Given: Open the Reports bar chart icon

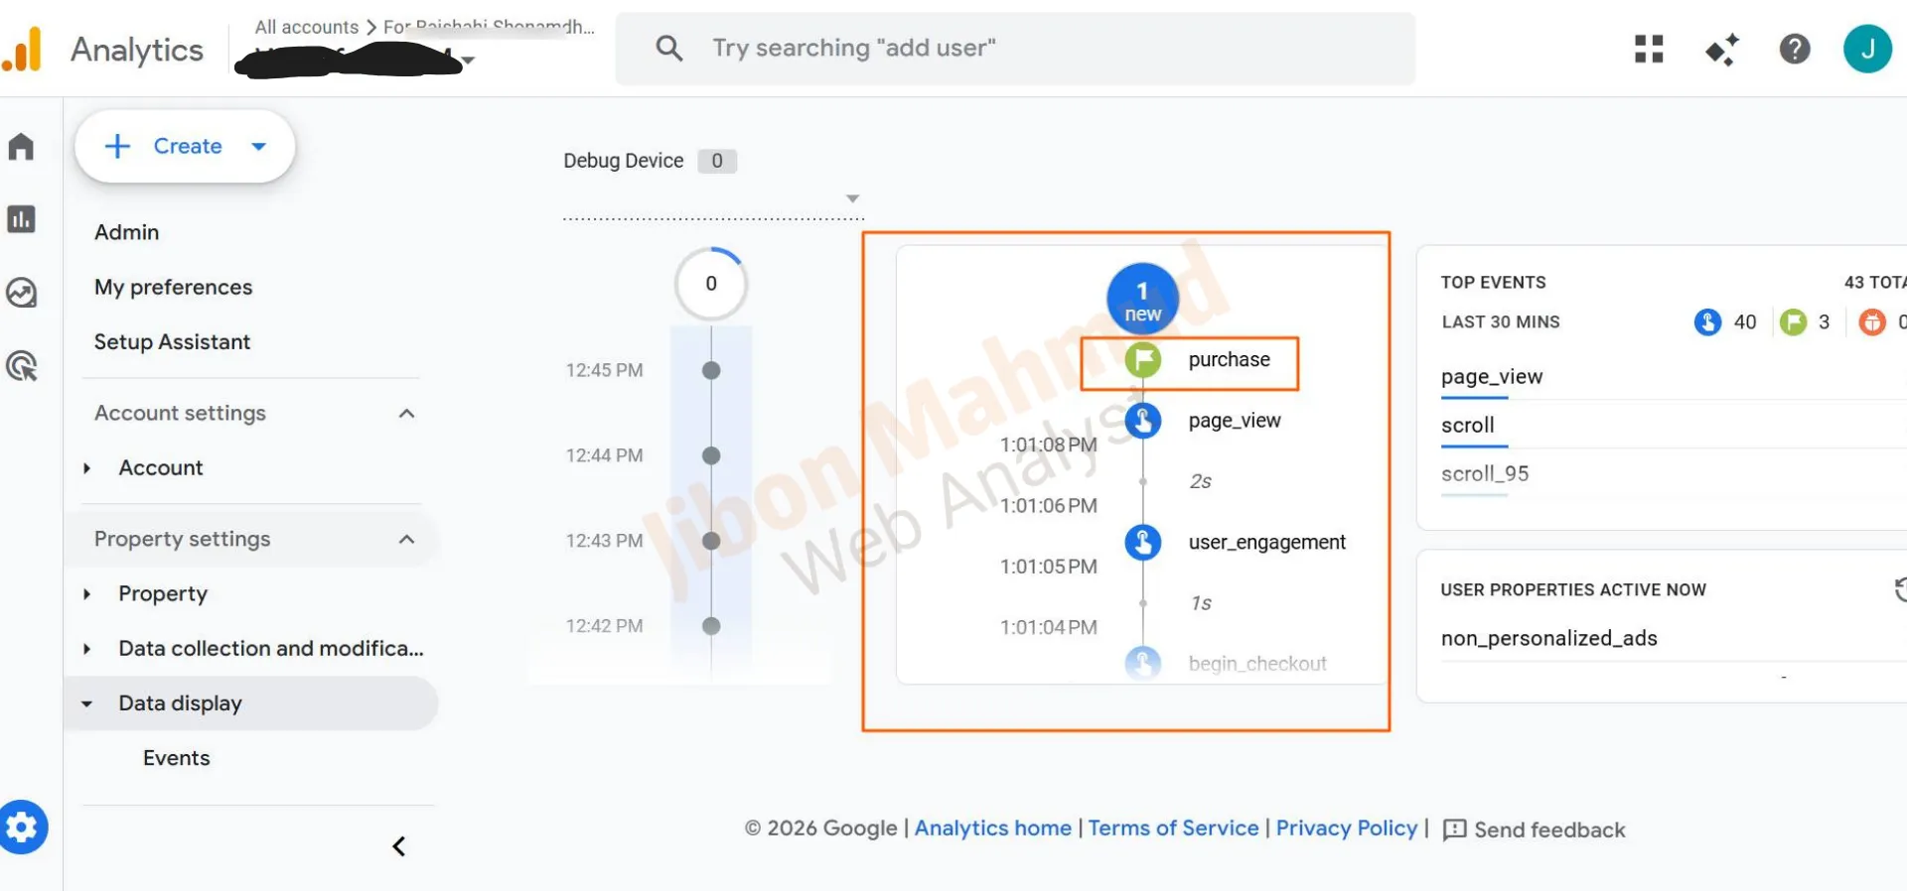Looking at the screenshot, I should click(21, 219).
